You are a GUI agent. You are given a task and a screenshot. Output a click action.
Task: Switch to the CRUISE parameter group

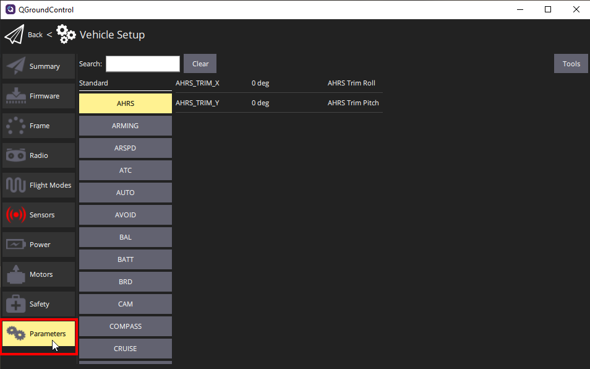[x=125, y=349]
